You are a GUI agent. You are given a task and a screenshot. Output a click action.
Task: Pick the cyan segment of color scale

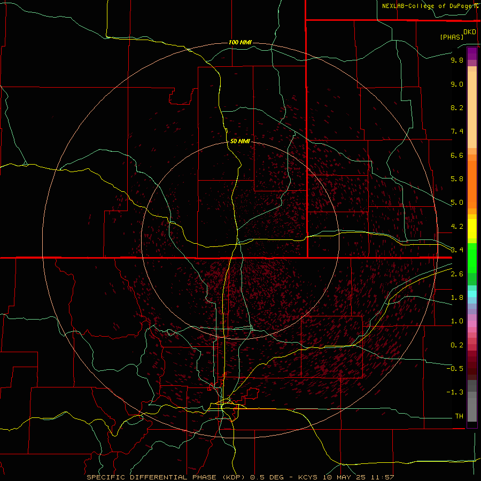click(472, 294)
